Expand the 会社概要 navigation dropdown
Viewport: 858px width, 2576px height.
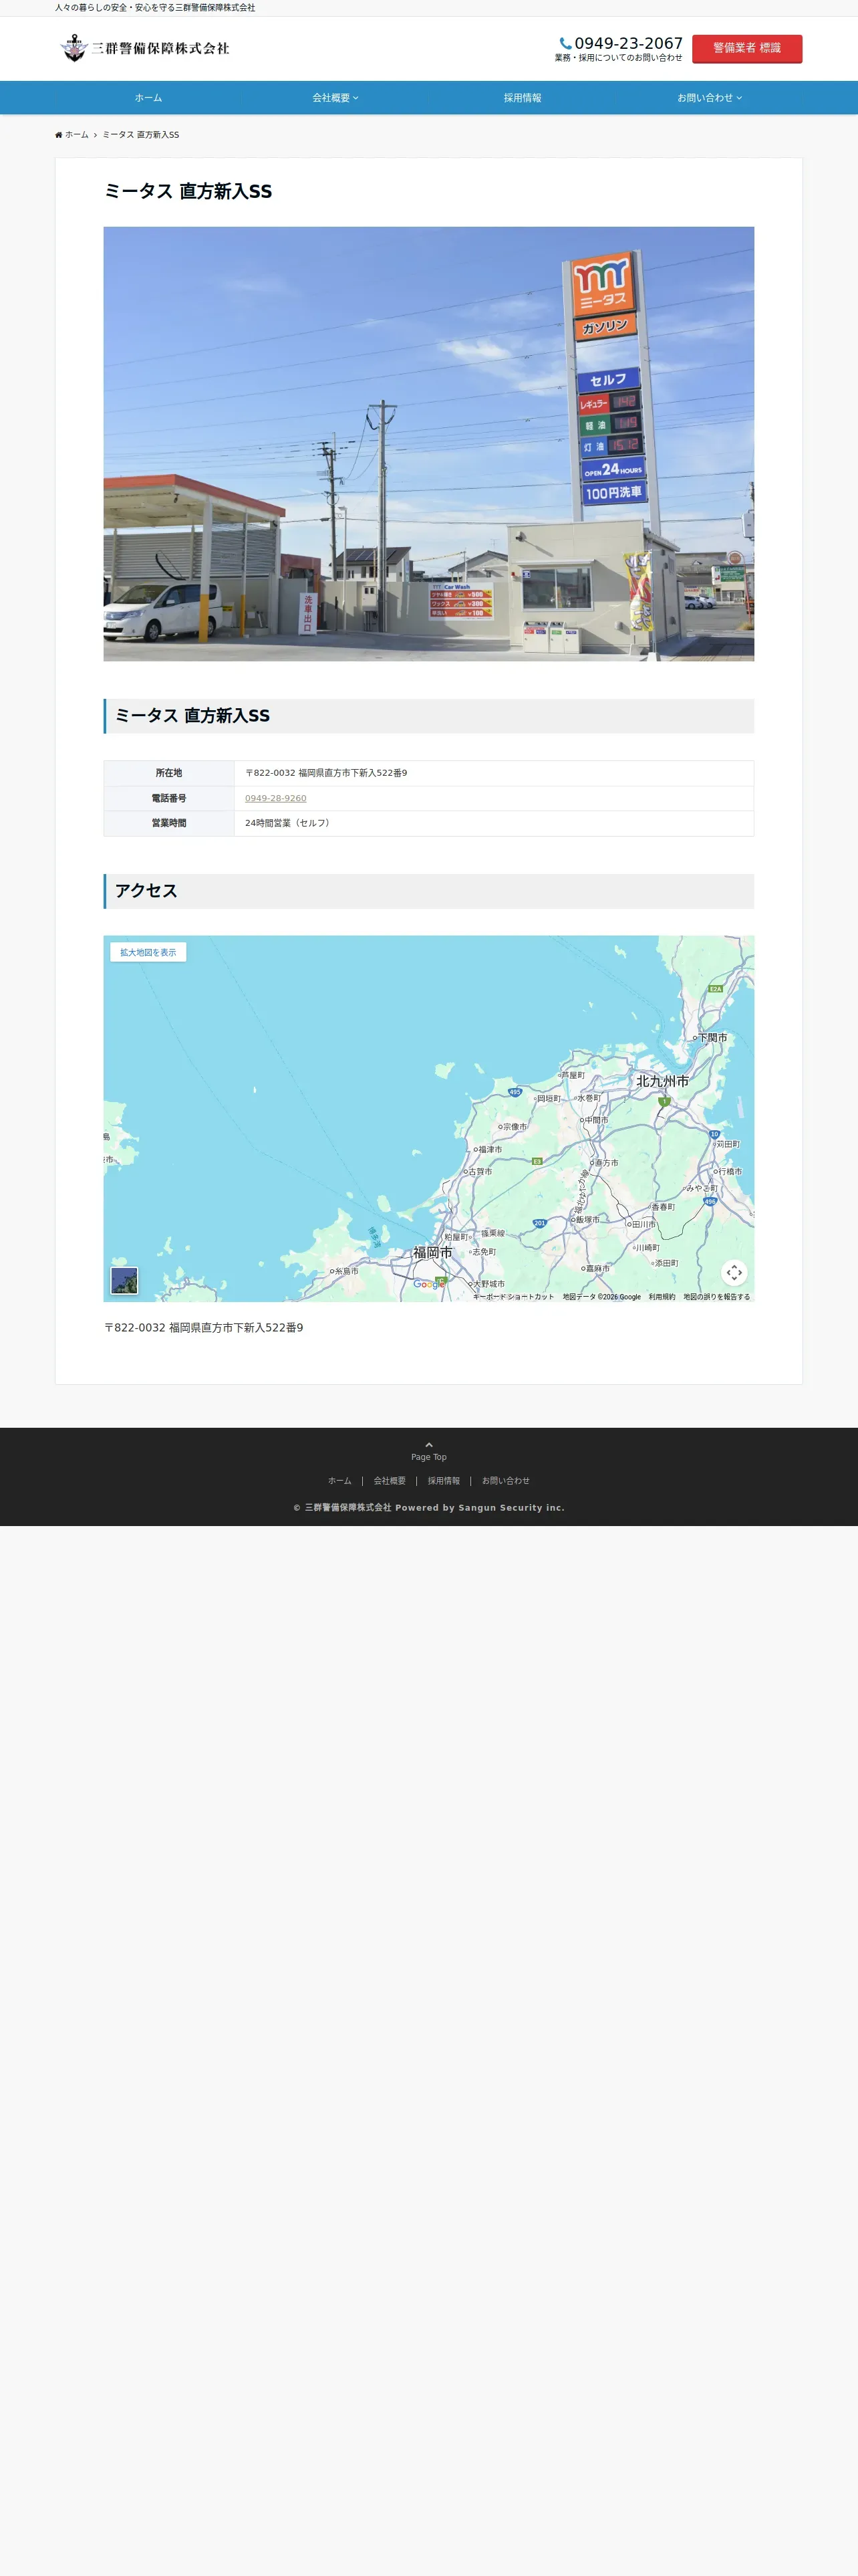[x=335, y=98]
